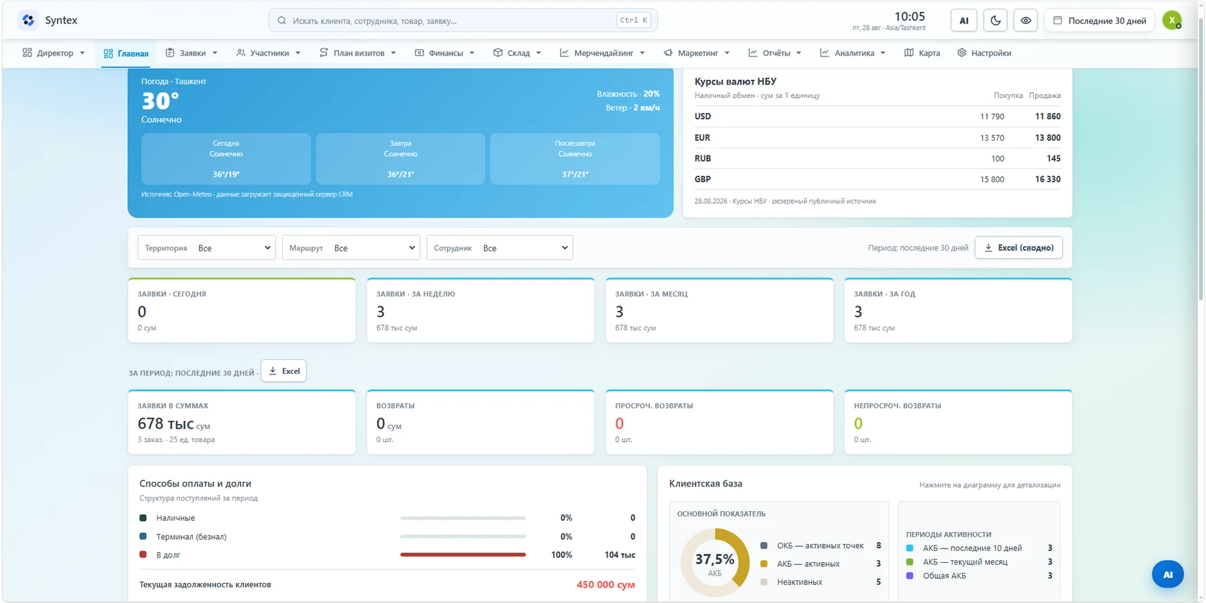Click the Заявки в суммах 678 тыс card
Screen dimensions: 1206x603
[x=242, y=422]
